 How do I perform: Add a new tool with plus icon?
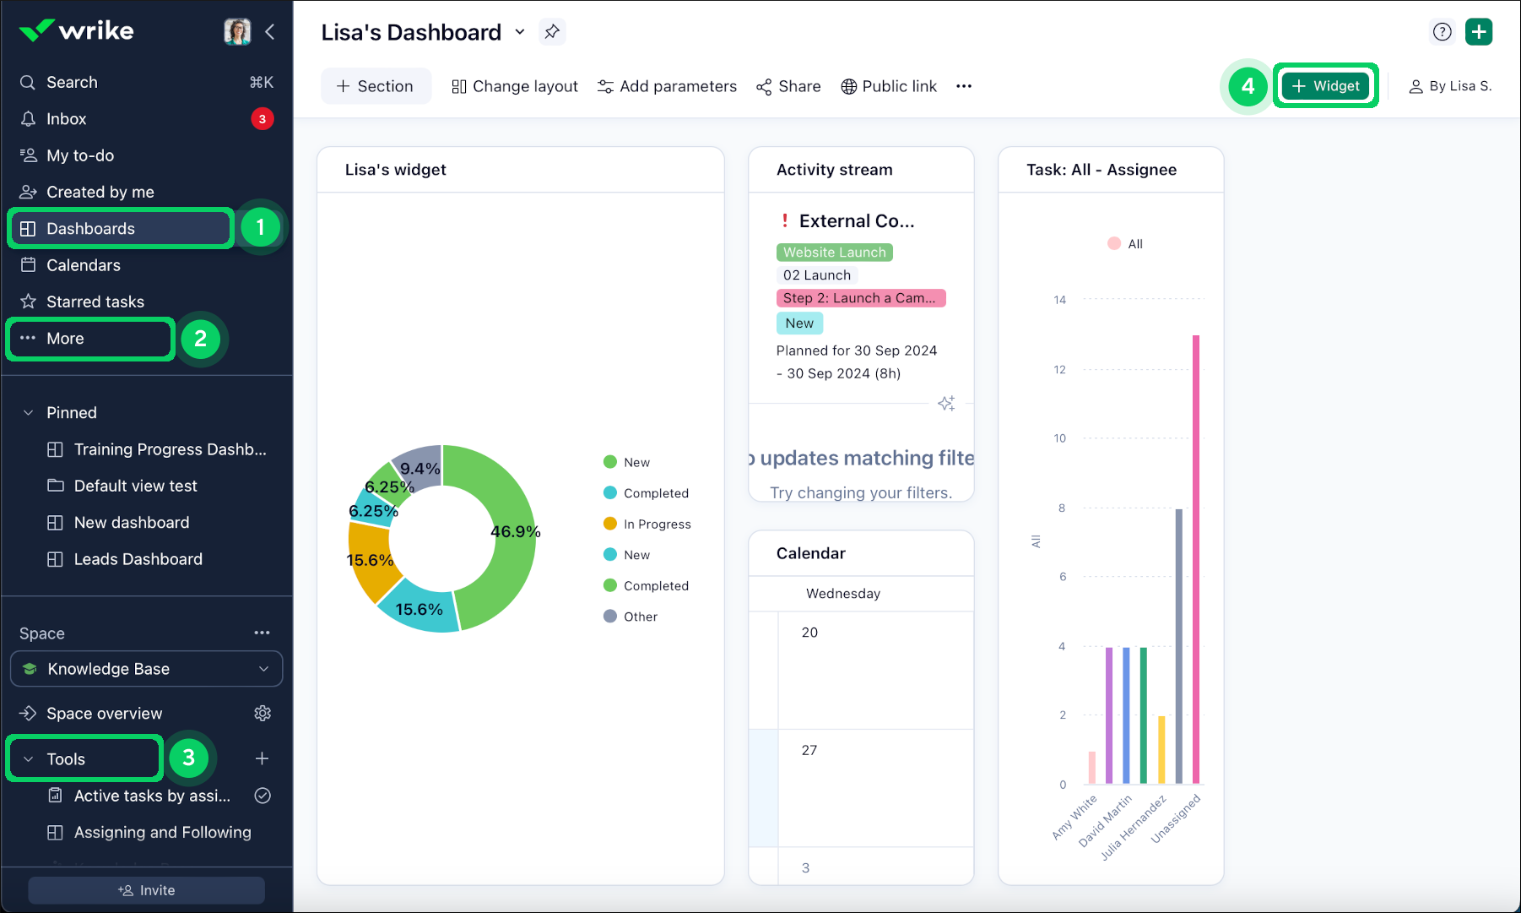pyautogui.click(x=263, y=758)
